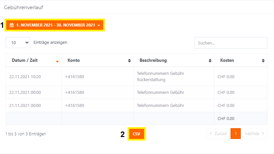Click the caret arrow on date range button
274x154 pixels.
(x=99, y=25)
